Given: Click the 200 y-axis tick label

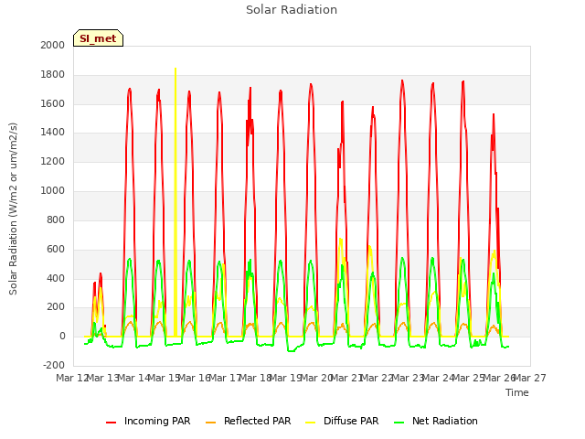Looking at the screenshot, I should coord(56,307).
